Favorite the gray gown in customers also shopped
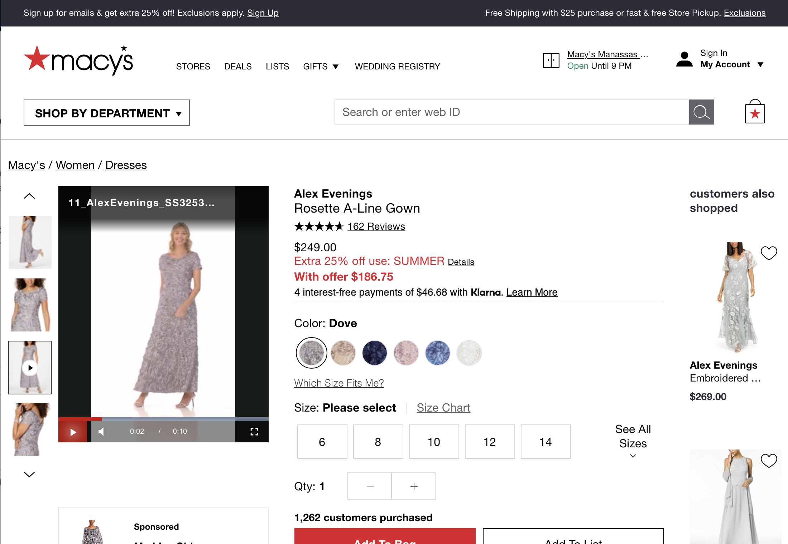 (769, 462)
